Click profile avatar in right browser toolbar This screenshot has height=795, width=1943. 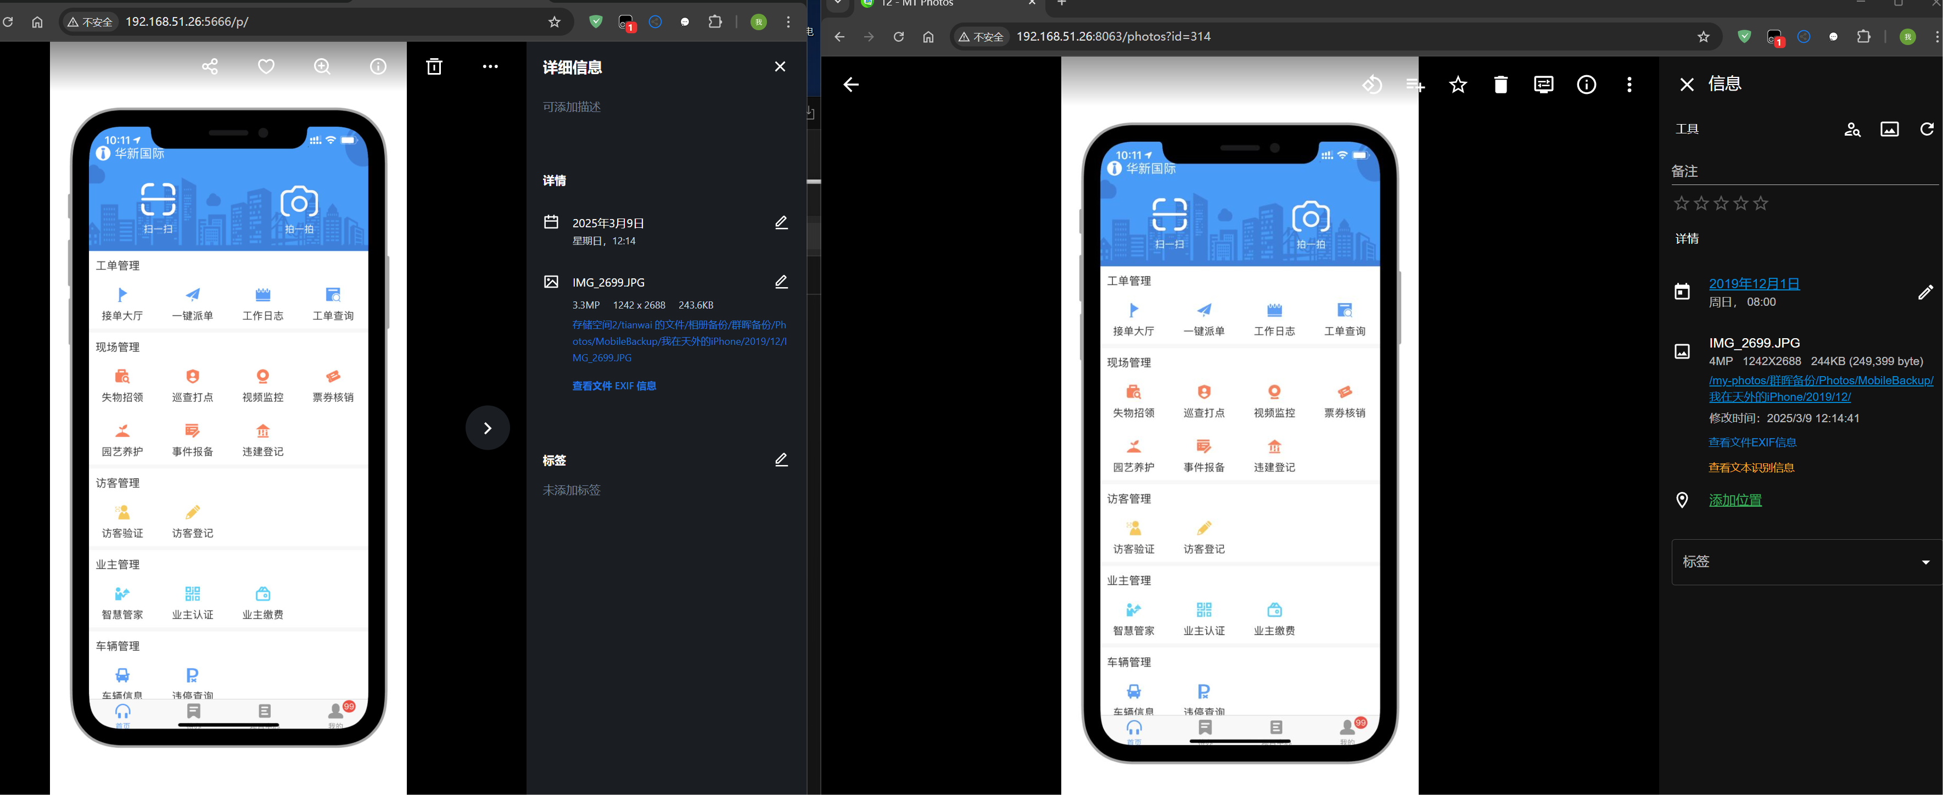click(x=1907, y=36)
